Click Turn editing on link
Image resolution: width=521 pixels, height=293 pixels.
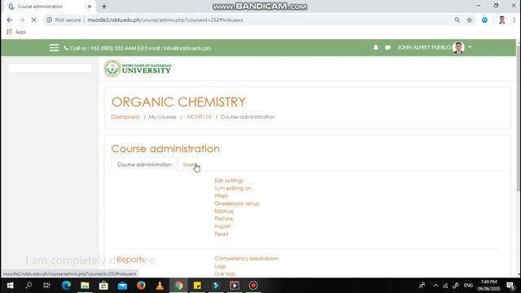(233, 188)
